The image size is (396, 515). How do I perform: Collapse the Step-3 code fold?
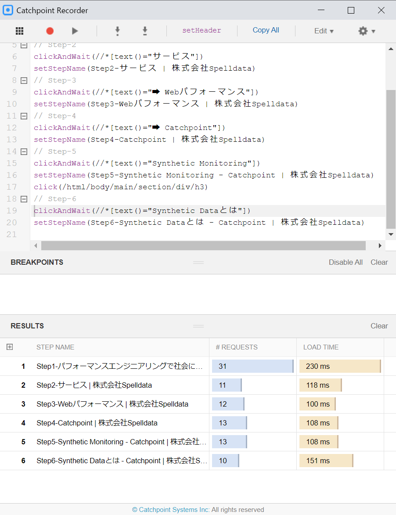pyautogui.click(x=24, y=80)
